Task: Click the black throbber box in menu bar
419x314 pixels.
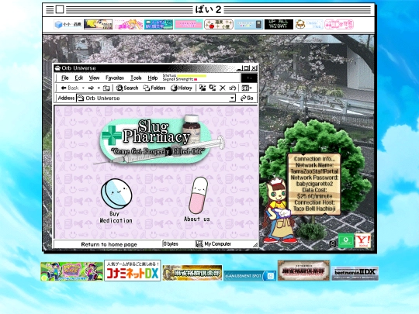Action: (249, 78)
